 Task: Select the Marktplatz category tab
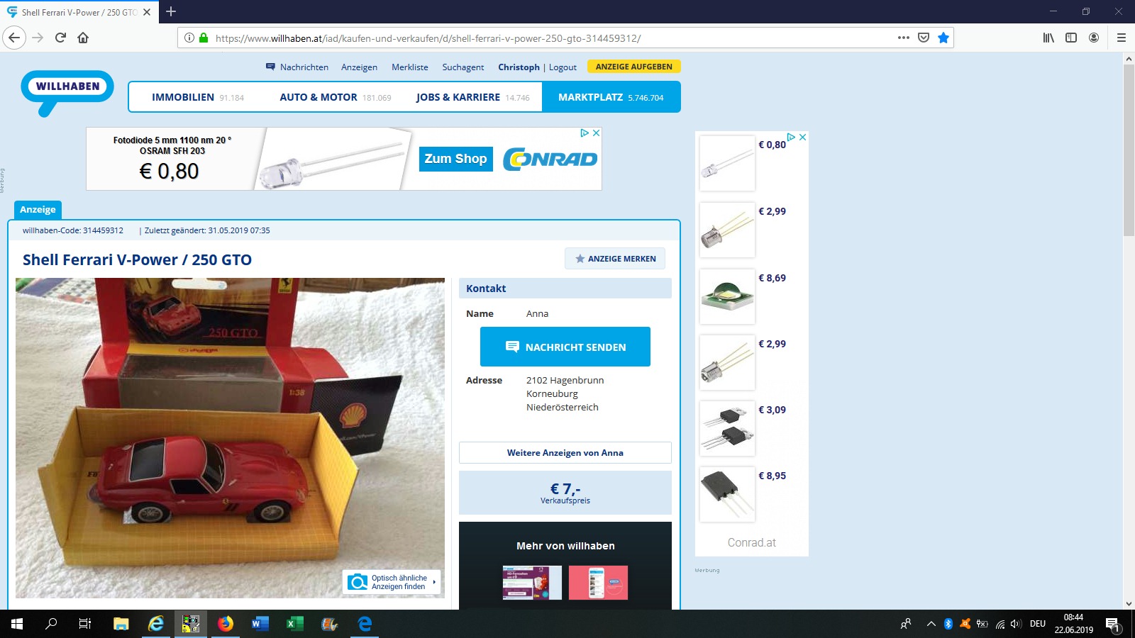pos(611,97)
